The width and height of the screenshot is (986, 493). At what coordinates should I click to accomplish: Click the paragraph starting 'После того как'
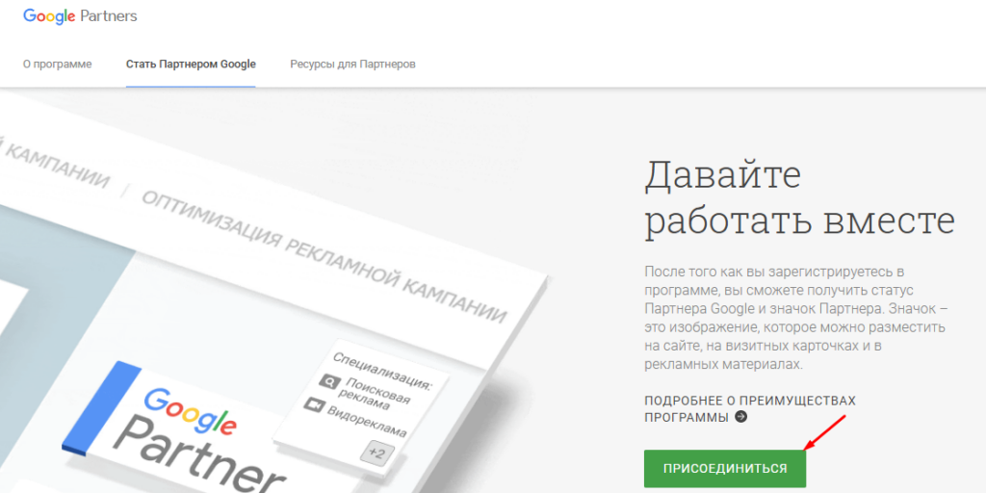794,318
